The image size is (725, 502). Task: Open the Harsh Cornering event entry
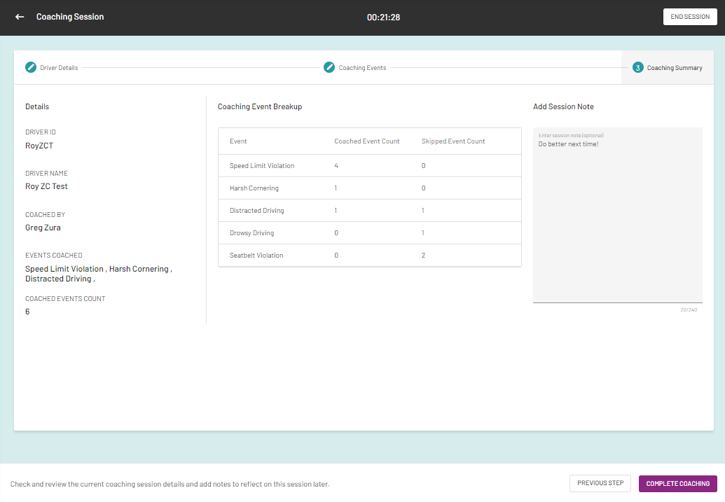point(254,188)
